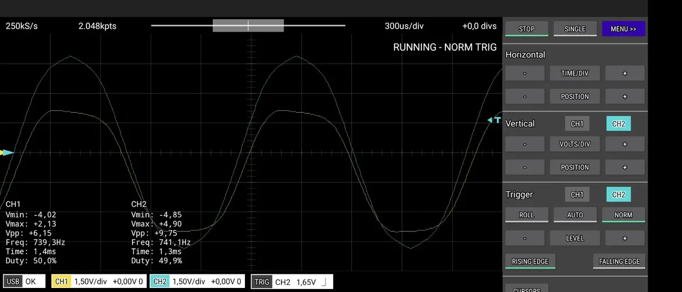Click the cyan CH2 ground marker arrow
The width and height of the screenshot is (682, 292).
pyautogui.click(x=9, y=152)
